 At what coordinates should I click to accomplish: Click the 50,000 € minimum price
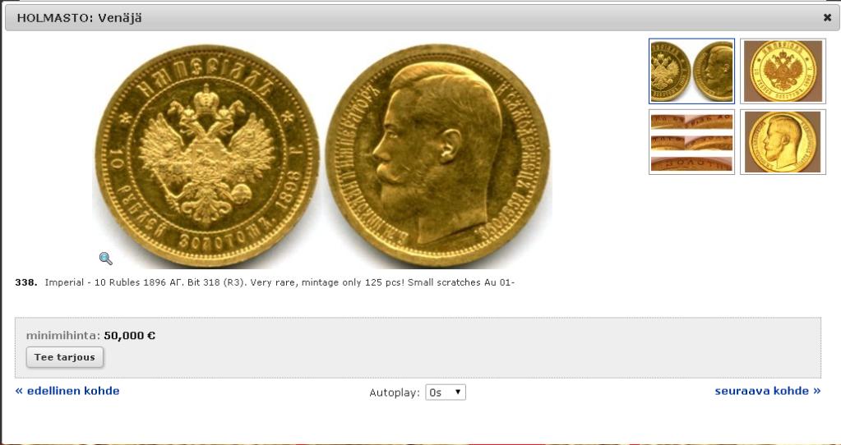pyautogui.click(x=130, y=336)
